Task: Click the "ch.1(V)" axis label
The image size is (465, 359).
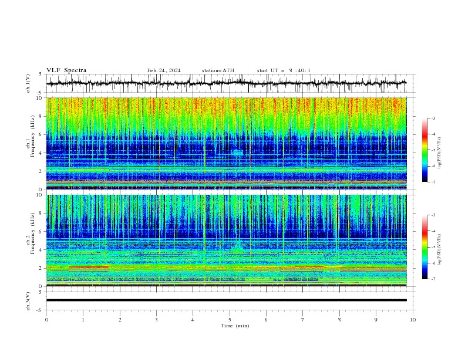Action: pyautogui.click(x=28, y=83)
